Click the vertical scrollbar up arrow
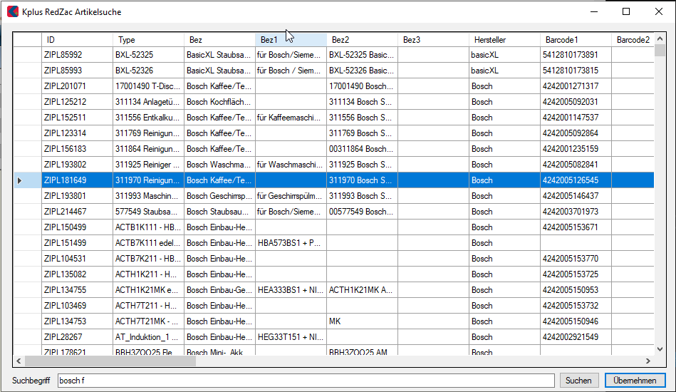 pos(660,38)
